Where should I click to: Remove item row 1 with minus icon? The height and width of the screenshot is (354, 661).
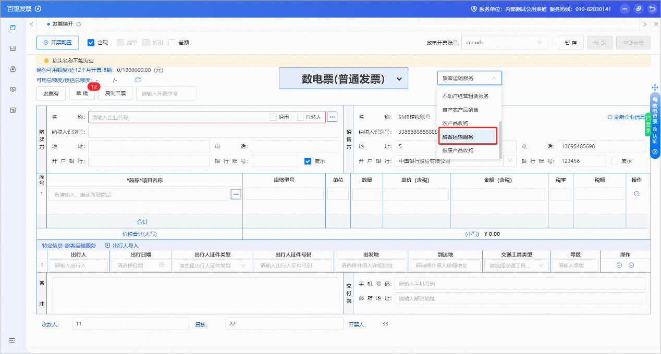636,194
